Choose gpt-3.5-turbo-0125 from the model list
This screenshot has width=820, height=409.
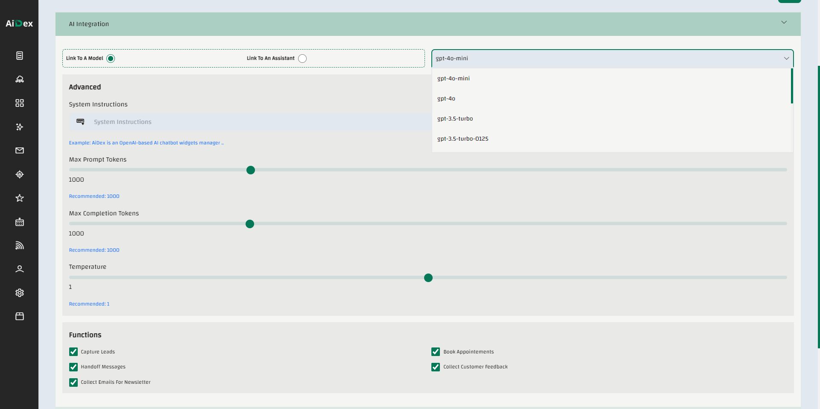[x=463, y=139]
